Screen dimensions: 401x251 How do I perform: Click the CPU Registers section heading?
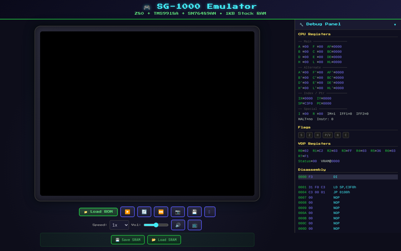[x=314, y=34]
